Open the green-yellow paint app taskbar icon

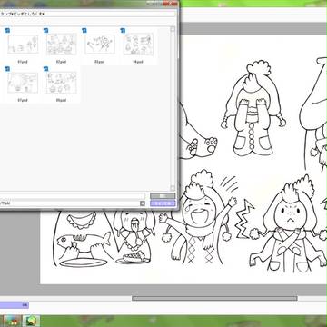(x=31, y=321)
